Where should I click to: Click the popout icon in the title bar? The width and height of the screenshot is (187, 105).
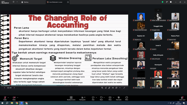pos(167,2)
